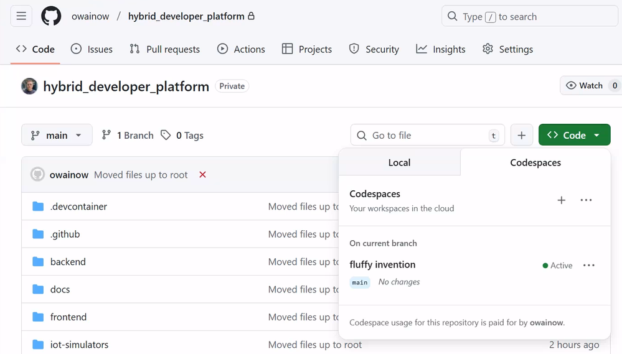Click the failed commit status X icon
This screenshot has width=622, height=354.
202,175
